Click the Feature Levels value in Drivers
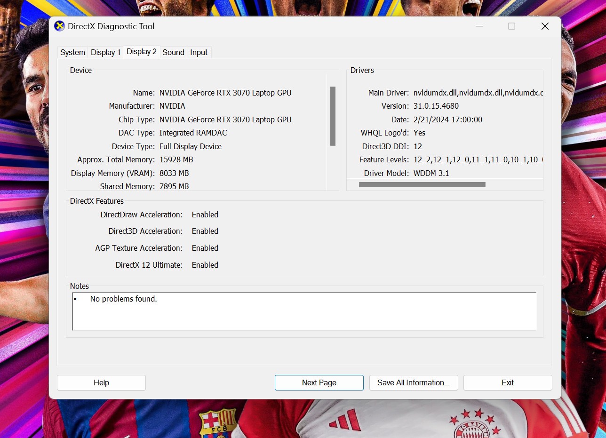This screenshot has width=606, height=438. (478, 159)
